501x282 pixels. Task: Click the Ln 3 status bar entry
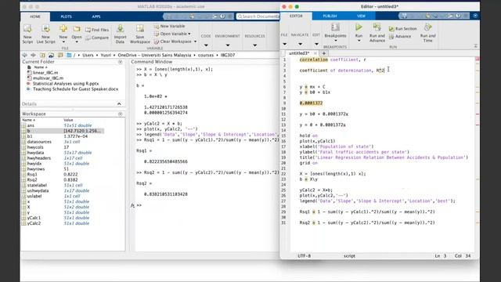(441, 256)
